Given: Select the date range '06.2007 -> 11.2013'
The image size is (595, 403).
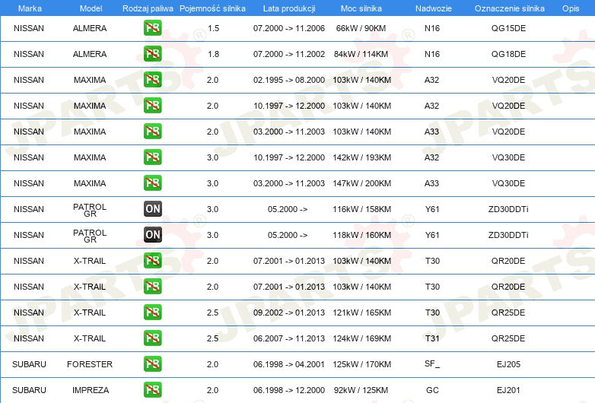Looking at the screenshot, I should (289, 338).
